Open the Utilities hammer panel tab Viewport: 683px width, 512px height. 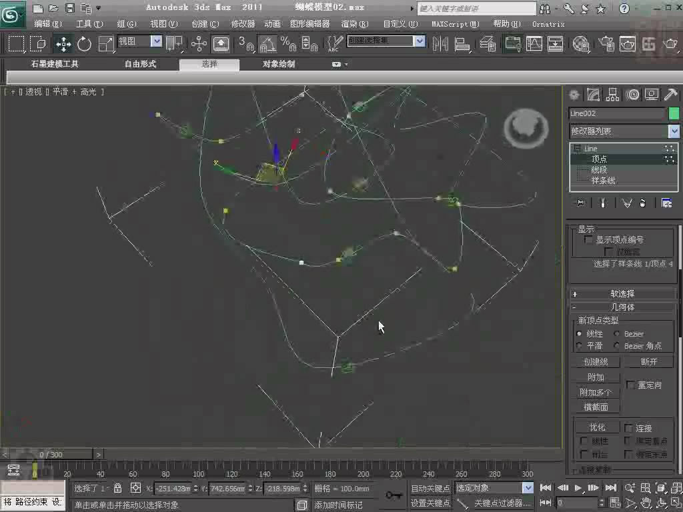pos(671,95)
